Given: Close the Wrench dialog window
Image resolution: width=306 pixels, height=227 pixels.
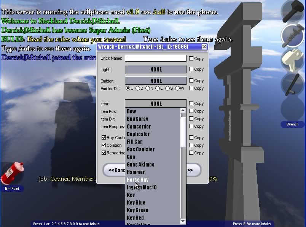Looking at the screenshot, I should 204,47.
